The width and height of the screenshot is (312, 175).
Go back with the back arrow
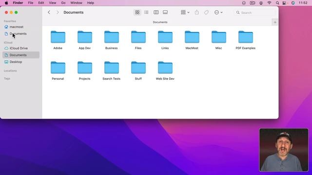click(x=49, y=12)
